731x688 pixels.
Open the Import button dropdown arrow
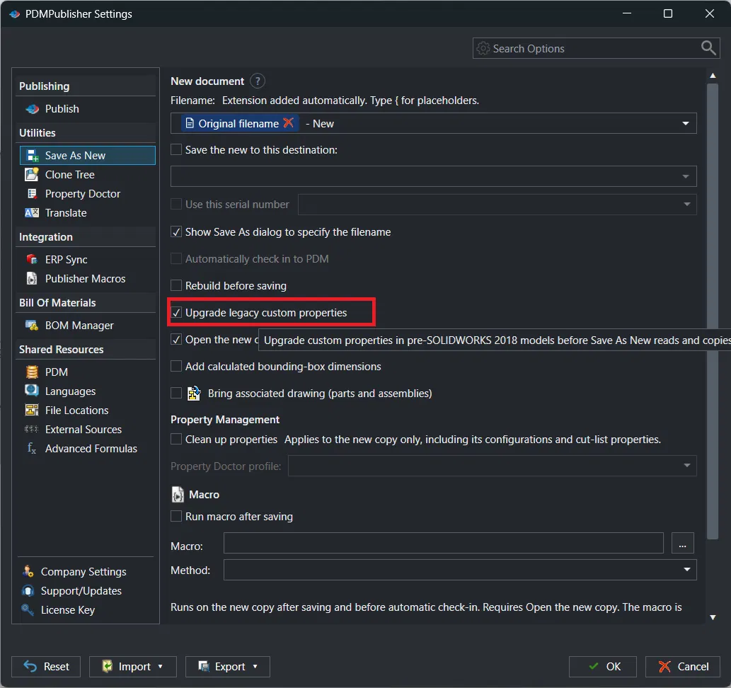click(160, 667)
